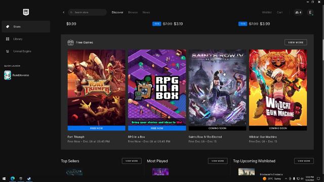
Task: Click the RPG in a Box title text
Action: tap(136, 137)
